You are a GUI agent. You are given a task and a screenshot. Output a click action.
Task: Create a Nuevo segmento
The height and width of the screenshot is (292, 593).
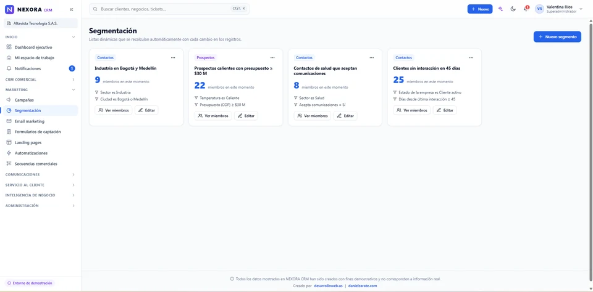coord(557,36)
